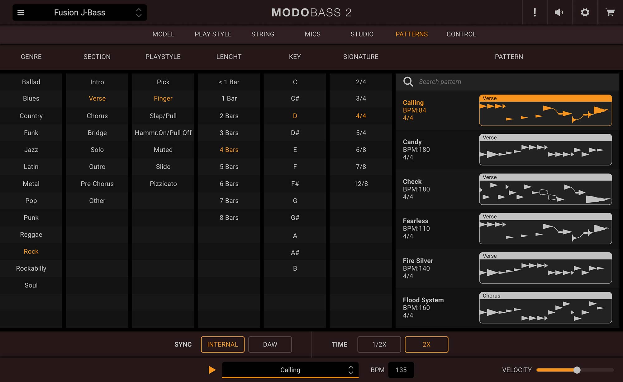Viewport: 623px width, 382px height.
Task: Click the exclamation alert icon
Action: tap(535, 12)
